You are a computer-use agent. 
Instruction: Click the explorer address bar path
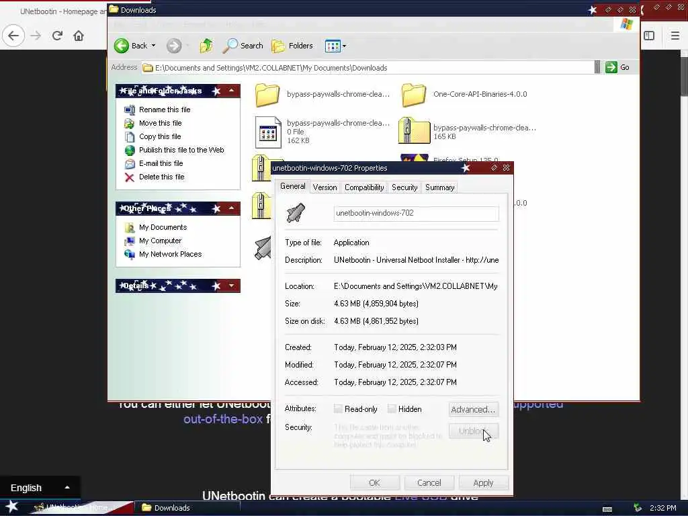[368, 68]
